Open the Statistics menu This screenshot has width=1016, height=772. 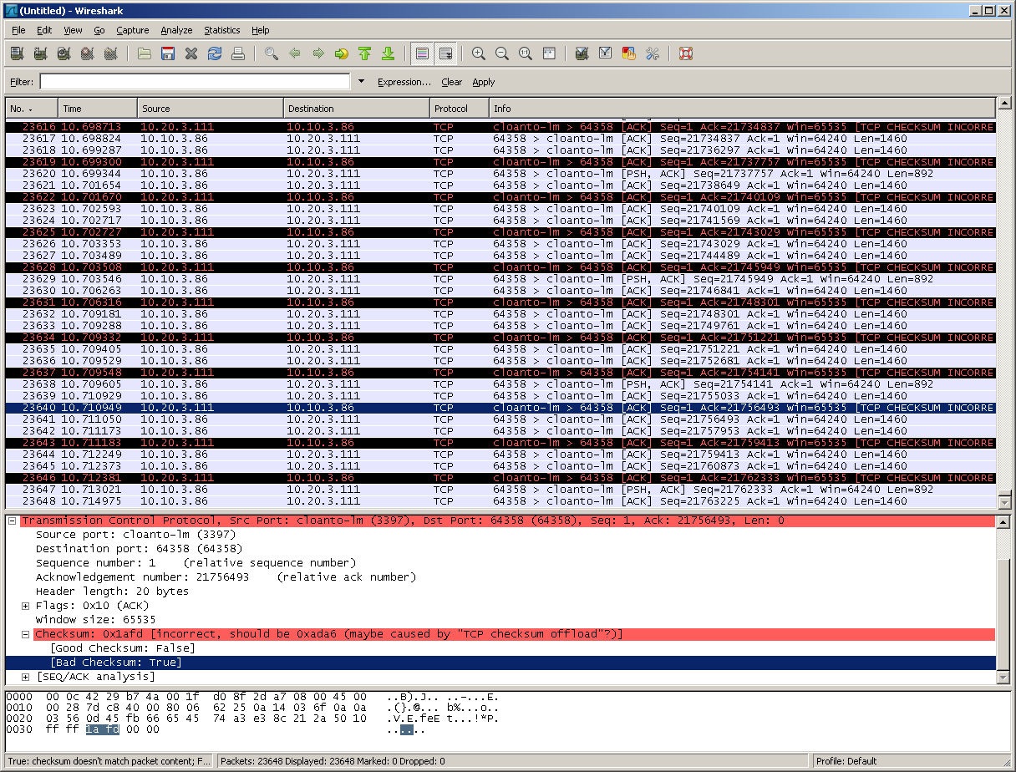(221, 30)
